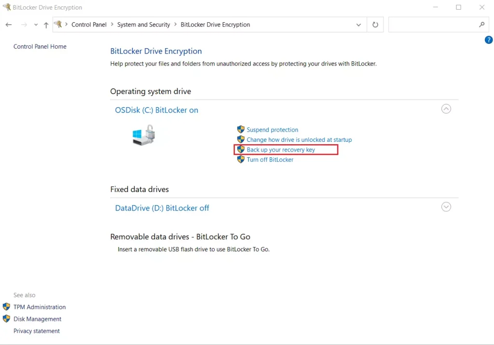Viewport: 494px width, 345px height.
Task: Click the 'Fixed data drives' section heading
Action: coord(139,189)
